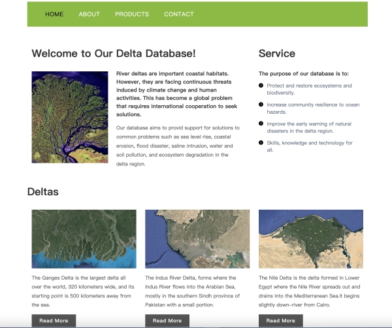This screenshot has width=392, height=328.
Task: Select PRODUCTS in the top navigation bar
Action: (x=132, y=14)
